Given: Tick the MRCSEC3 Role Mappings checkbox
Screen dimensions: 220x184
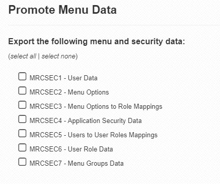Looking at the screenshot, I should coord(22,105).
